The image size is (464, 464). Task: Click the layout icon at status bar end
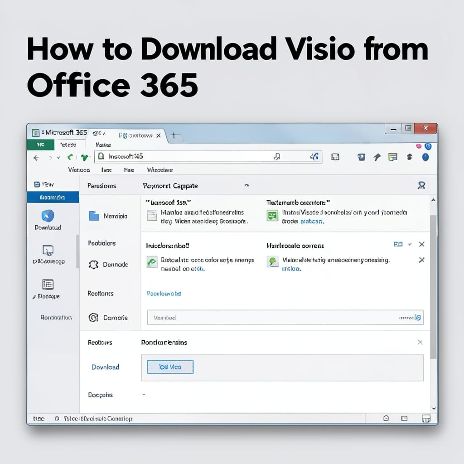click(426, 418)
